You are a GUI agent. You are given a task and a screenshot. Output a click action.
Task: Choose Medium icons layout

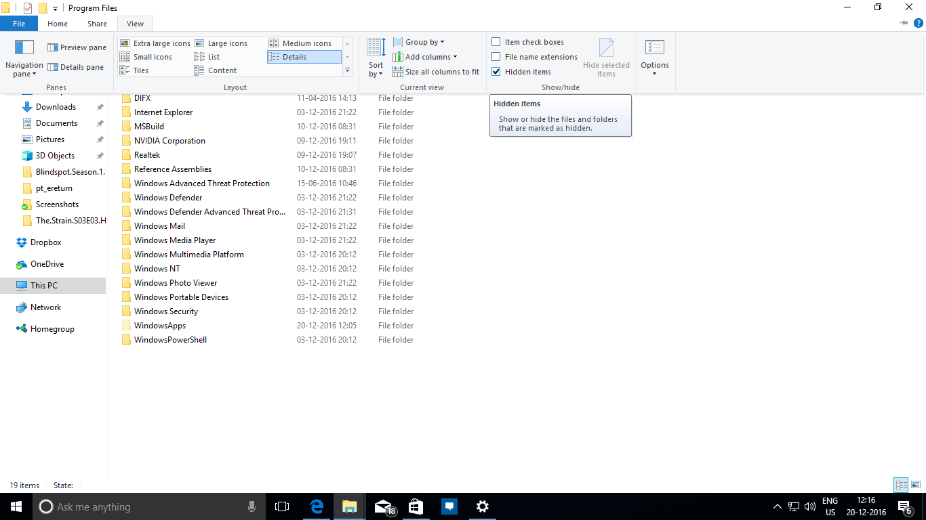tap(300, 43)
